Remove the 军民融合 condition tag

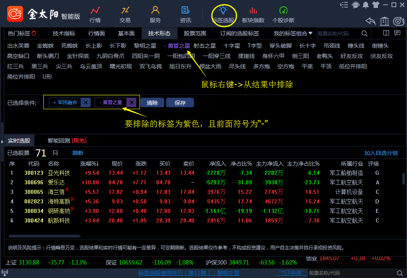click(85, 103)
